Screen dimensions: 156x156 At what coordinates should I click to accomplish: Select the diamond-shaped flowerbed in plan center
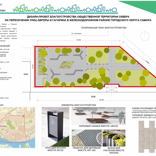[x=67, y=65]
